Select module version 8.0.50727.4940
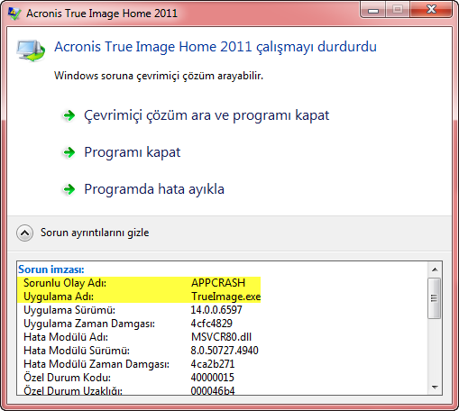Image resolution: width=459 pixels, height=411 pixels. 225,351
